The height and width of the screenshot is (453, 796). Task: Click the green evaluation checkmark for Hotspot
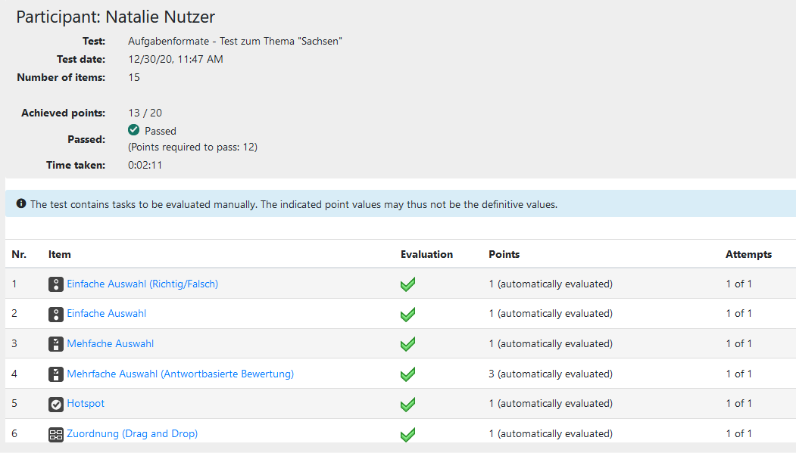point(407,405)
